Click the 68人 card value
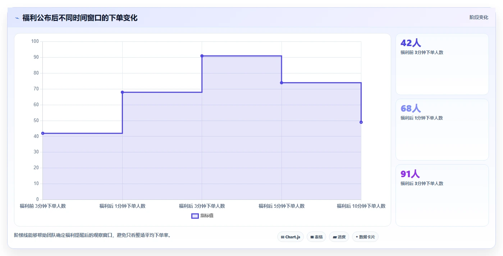The width and height of the screenshot is (503, 256). 411,108
